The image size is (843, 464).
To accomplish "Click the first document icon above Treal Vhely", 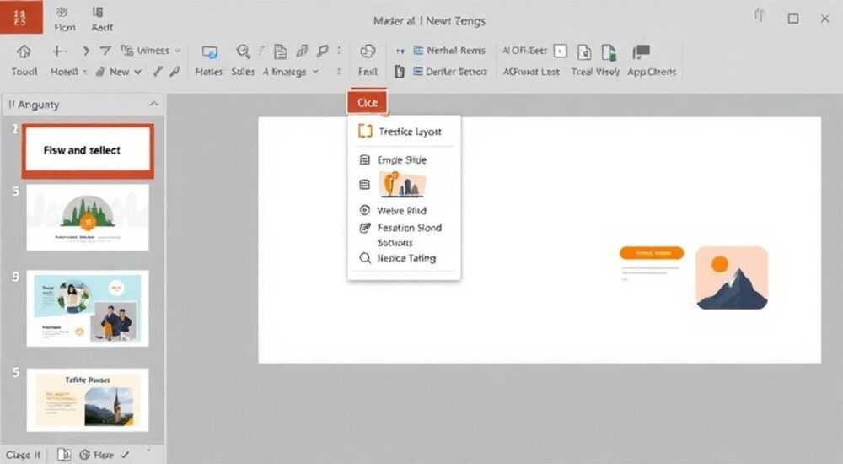I will (x=584, y=51).
